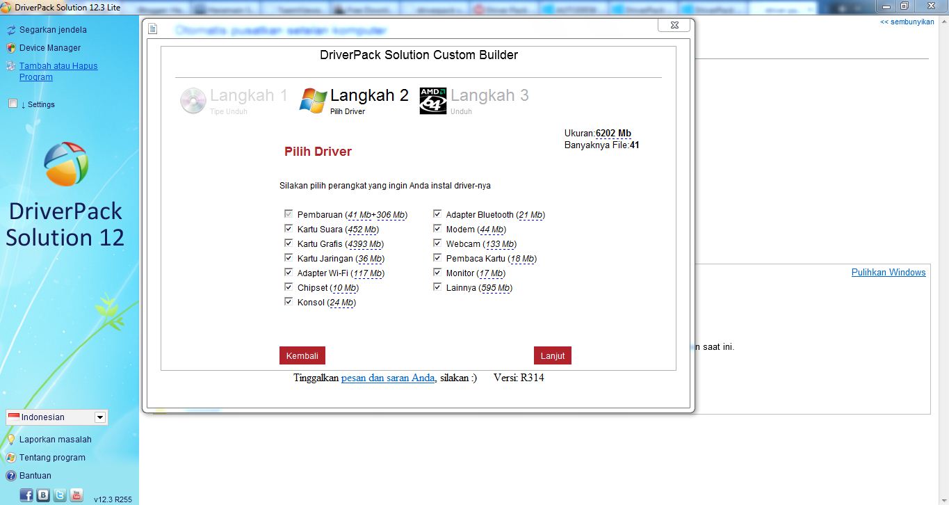
Task: Close the Custom Builder dialog
Action: point(674,25)
